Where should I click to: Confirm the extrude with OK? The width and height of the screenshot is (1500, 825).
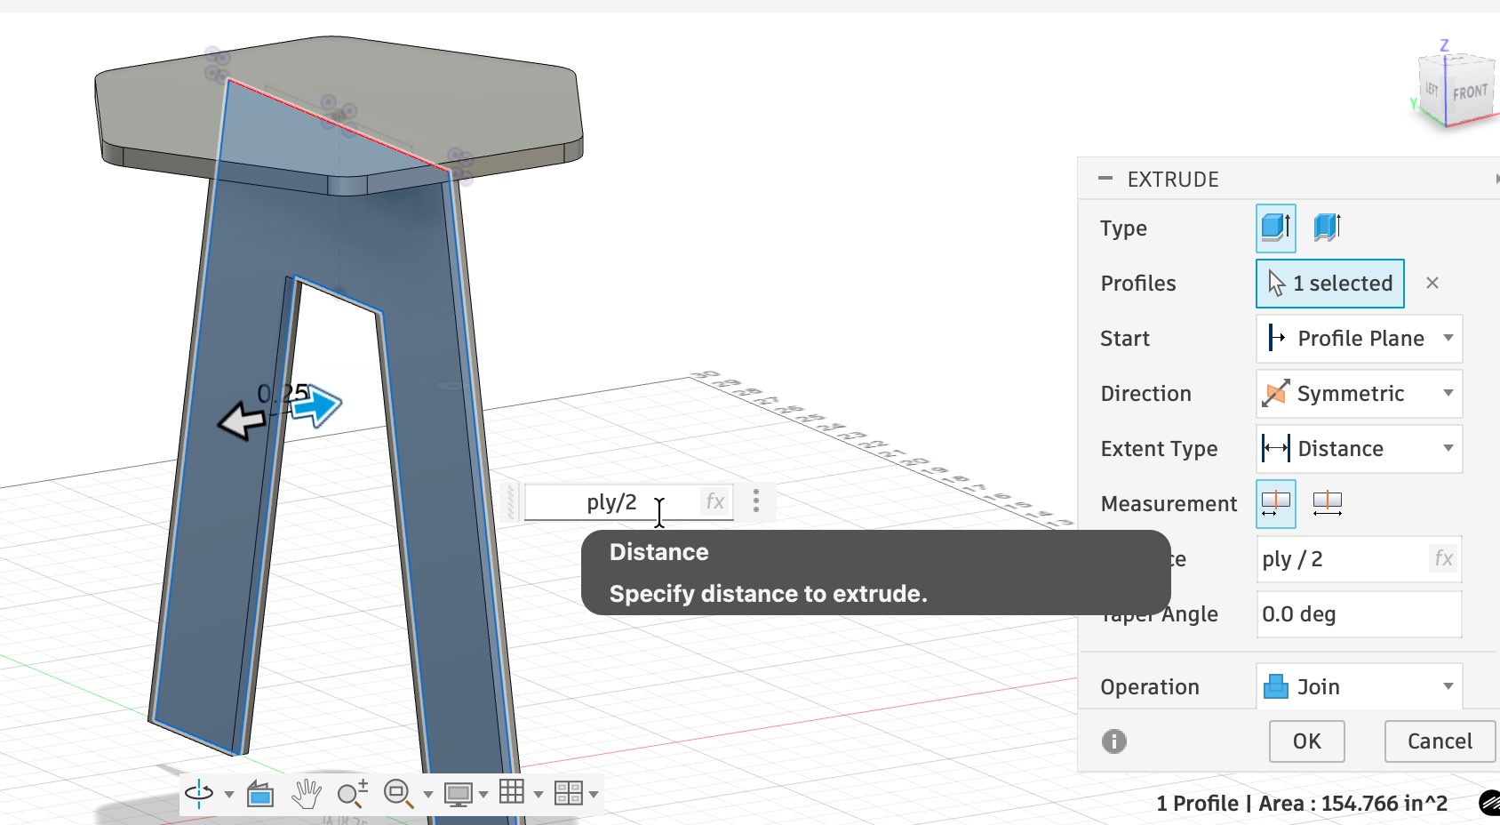(1306, 741)
